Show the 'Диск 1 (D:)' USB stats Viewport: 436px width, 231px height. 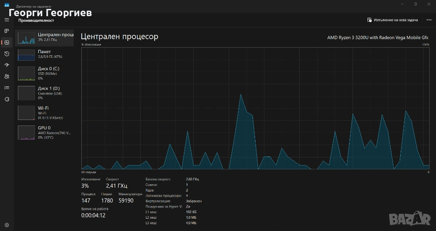tap(45, 93)
